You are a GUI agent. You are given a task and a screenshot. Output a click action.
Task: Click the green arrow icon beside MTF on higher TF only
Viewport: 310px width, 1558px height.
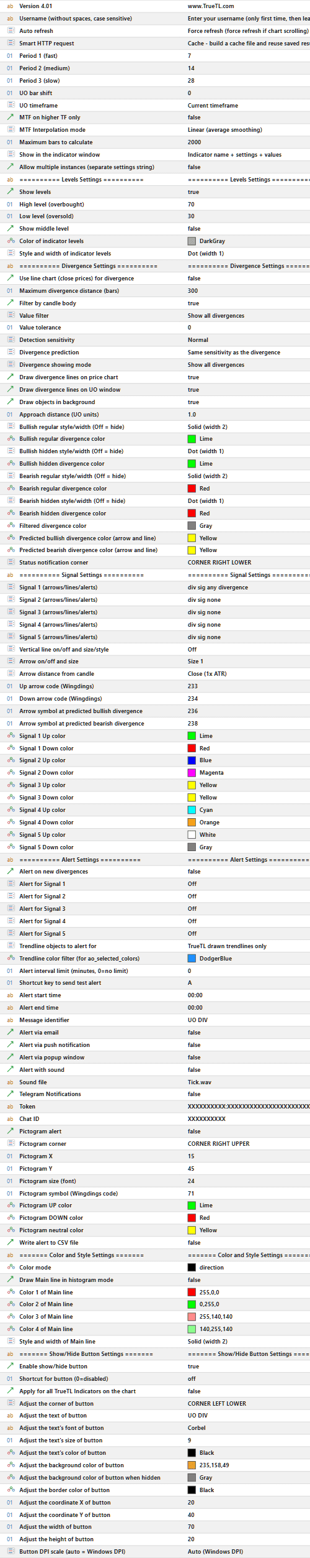click(10, 118)
